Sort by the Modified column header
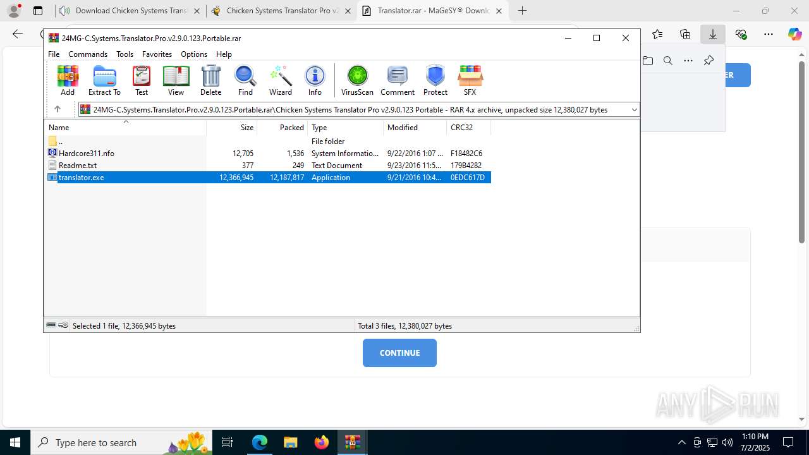The width and height of the screenshot is (809, 455). pyautogui.click(x=415, y=127)
